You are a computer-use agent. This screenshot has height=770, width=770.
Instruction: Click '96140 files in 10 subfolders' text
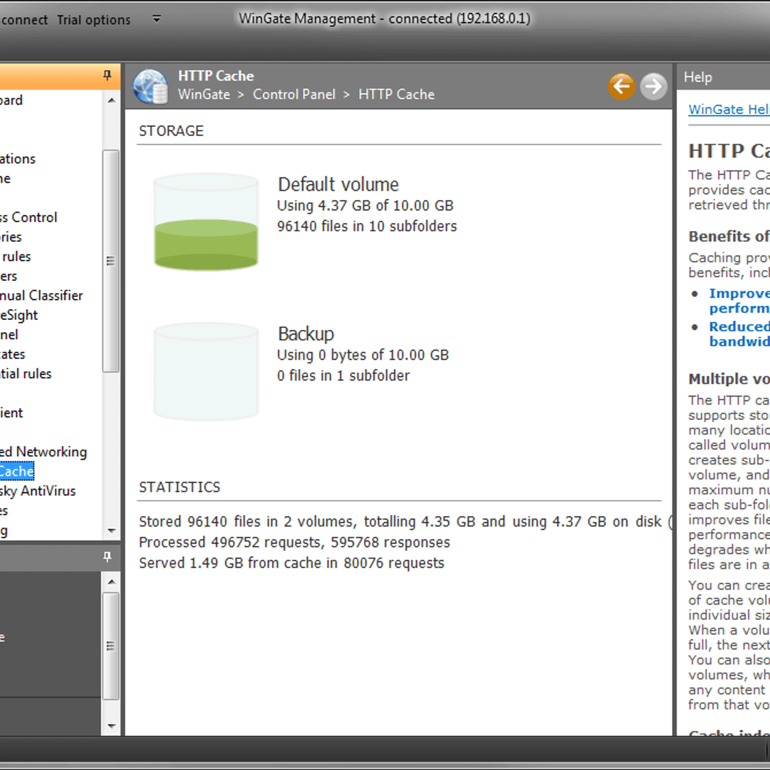click(367, 227)
